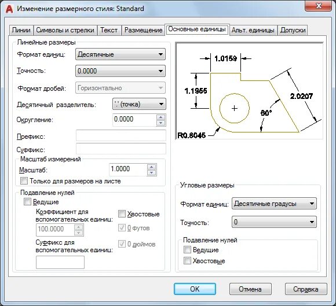336x306 pixels.
Task: Open the Символы и стрелки tab
Action: 65,30
